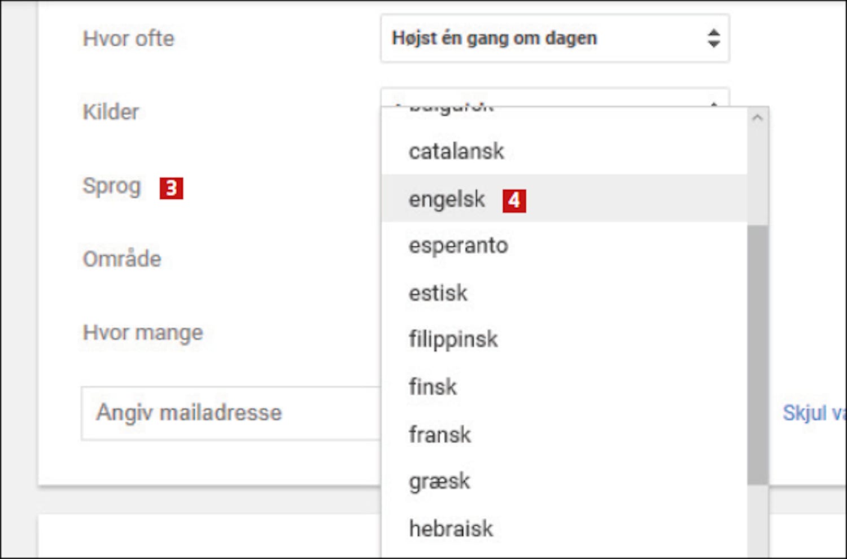Click the up/down arrows on frequency selector
Screen dimensions: 847x559
(x=713, y=38)
